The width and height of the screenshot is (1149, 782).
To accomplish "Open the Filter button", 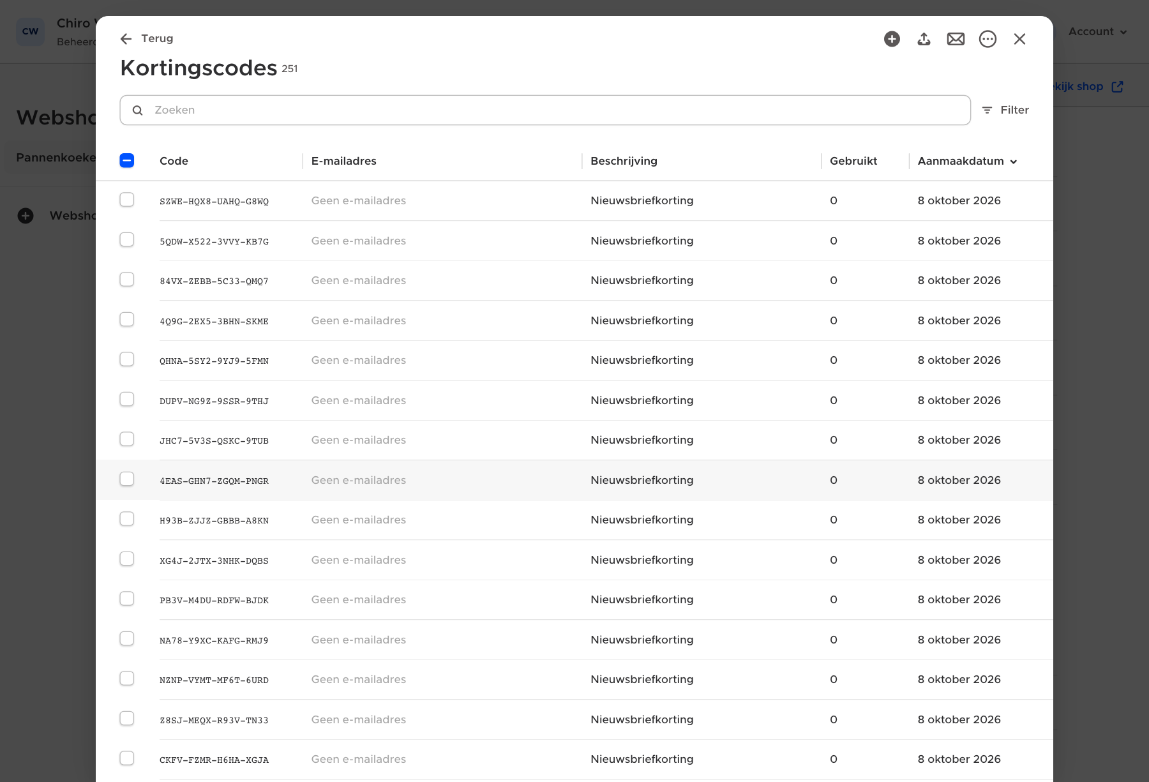I will pos(1005,110).
